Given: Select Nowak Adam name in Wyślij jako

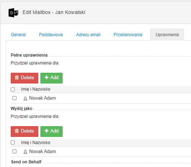Looking at the screenshot, I should (x=43, y=151).
